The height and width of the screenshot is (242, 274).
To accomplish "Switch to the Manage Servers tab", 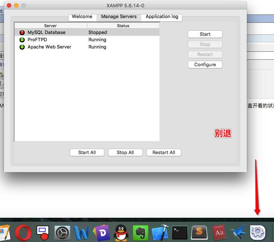I will click(119, 17).
